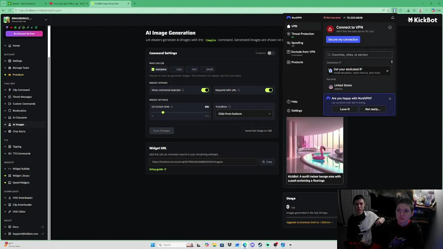This screenshot has width=443, height=249.
Task: Click Send test image to OBS
Action: pos(259,131)
